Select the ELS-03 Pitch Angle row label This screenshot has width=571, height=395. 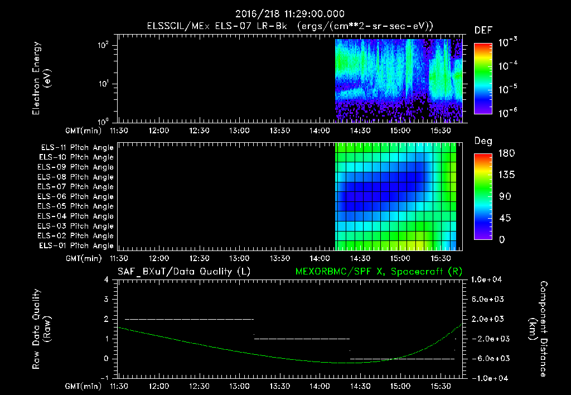click(x=75, y=227)
